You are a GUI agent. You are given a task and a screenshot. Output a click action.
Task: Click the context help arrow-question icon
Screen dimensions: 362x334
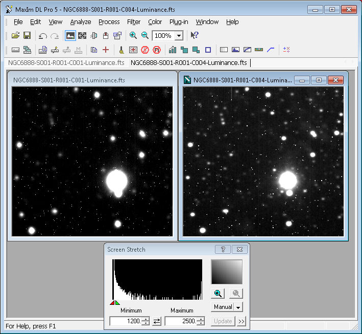tap(194, 35)
